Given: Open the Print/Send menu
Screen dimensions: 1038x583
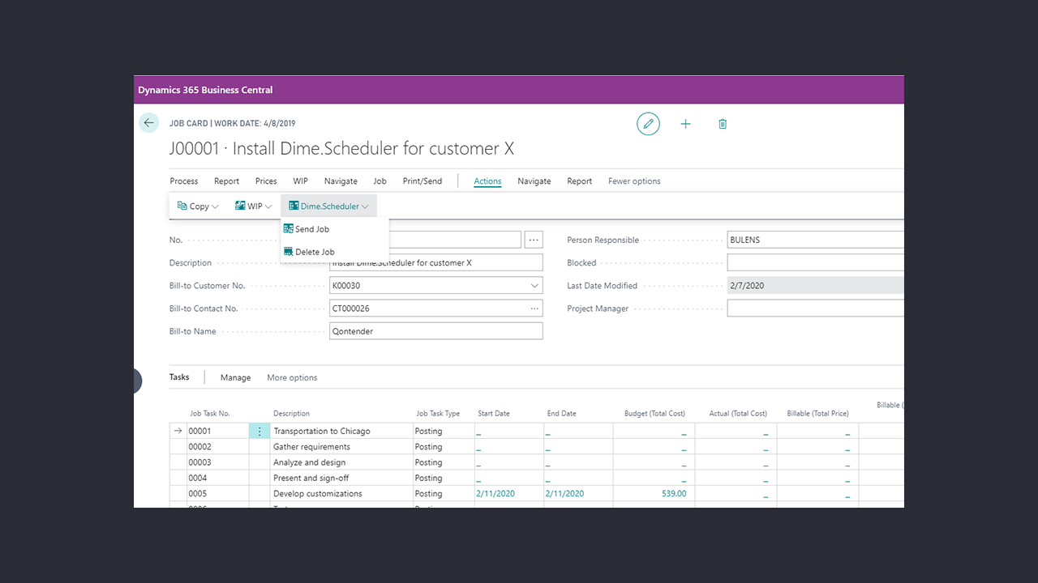Looking at the screenshot, I should pyautogui.click(x=422, y=181).
